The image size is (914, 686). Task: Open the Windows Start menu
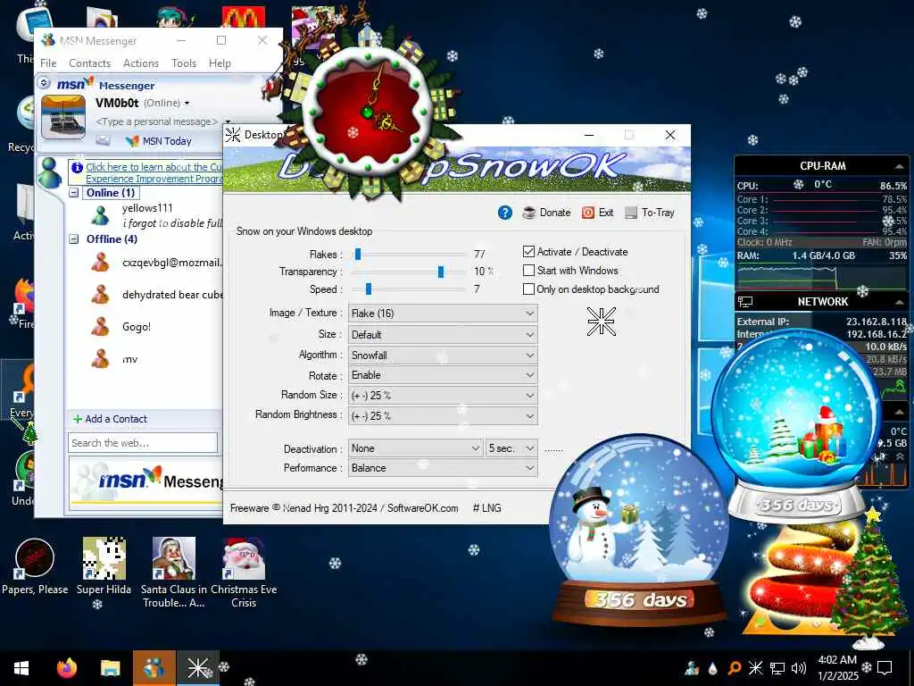point(21,668)
